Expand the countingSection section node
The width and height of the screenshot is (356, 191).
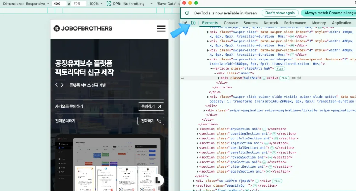(197, 134)
